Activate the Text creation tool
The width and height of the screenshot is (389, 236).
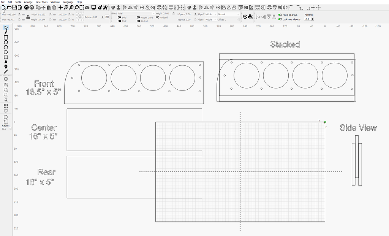click(x=5, y=62)
